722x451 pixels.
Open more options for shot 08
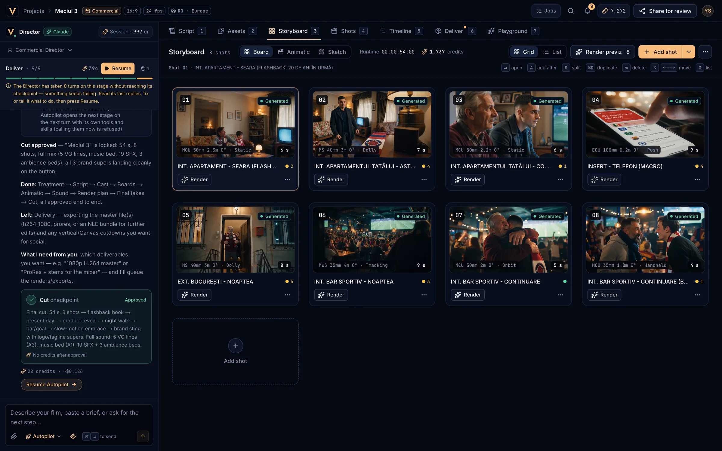click(697, 294)
